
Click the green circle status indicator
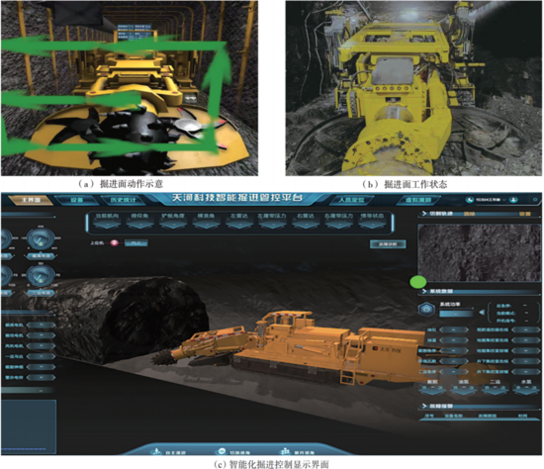pos(418,282)
